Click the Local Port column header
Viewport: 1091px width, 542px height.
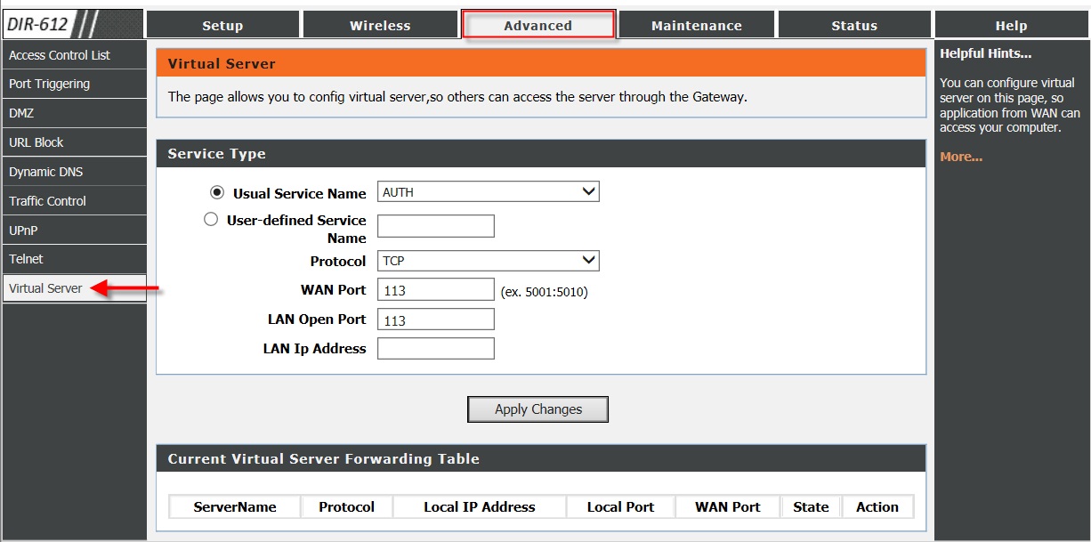click(x=620, y=506)
